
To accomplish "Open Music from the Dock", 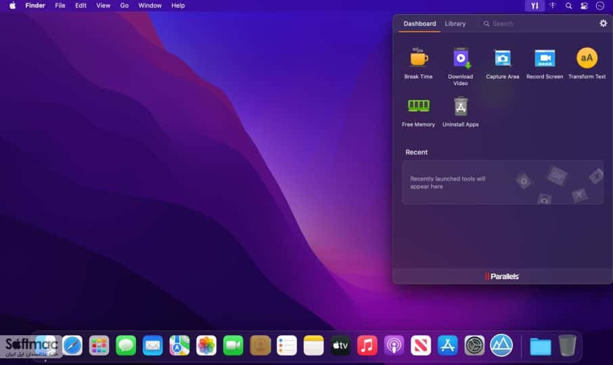I will click(367, 345).
